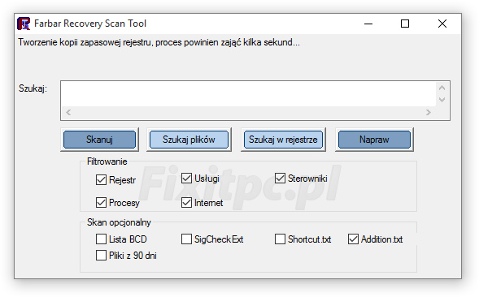Uncheck the Sterowniki checkbox
Viewport: 479px width, 297px height.
280,178
